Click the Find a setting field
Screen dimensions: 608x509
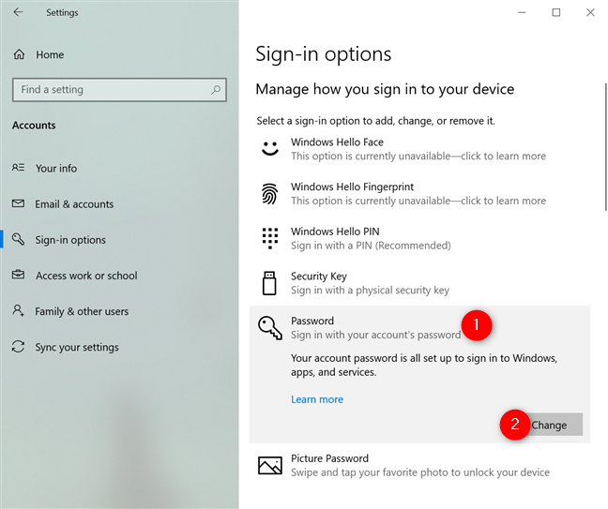pos(119,90)
